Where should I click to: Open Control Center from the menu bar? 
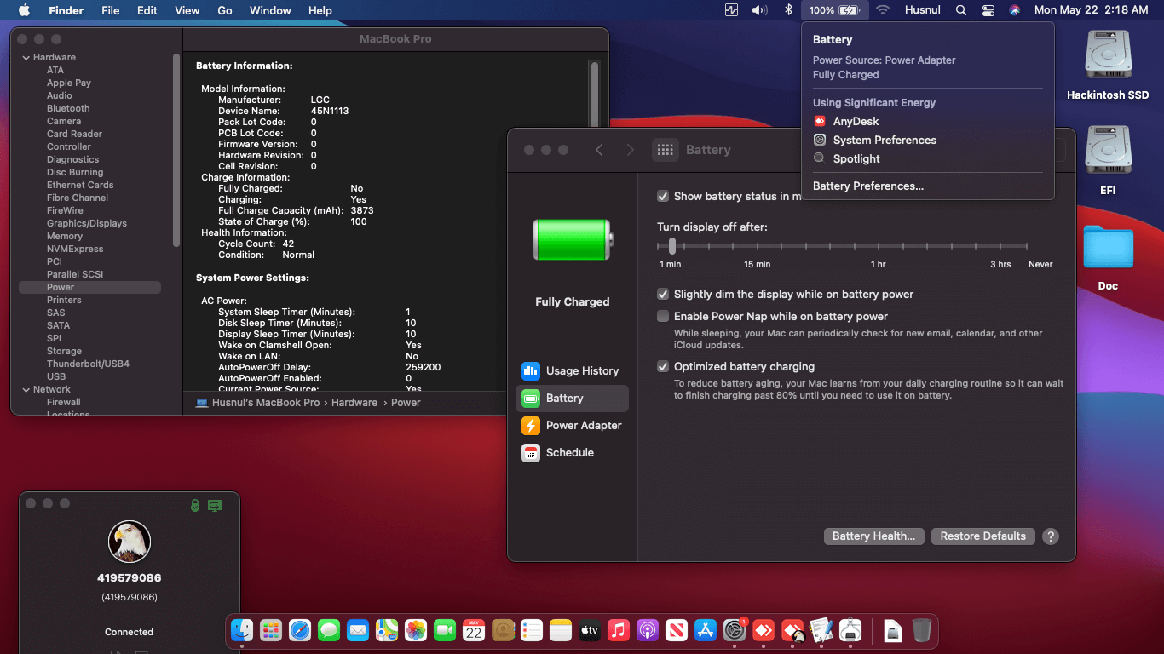click(x=988, y=10)
